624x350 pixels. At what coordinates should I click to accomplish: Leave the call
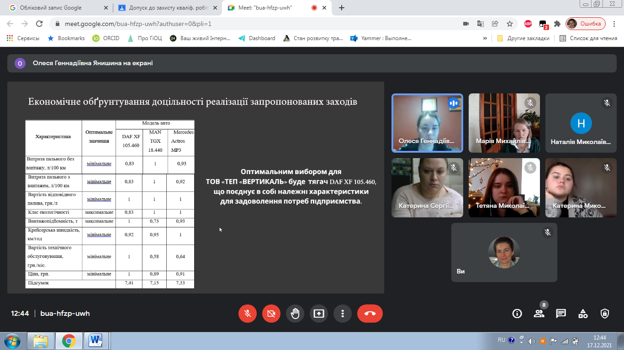pyautogui.click(x=370, y=314)
